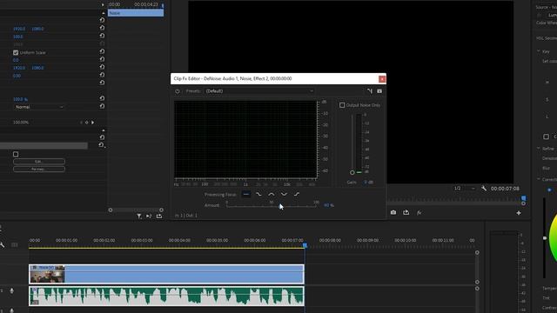Reset the Normal blend mode row
This screenshot has height=313, width=557.
pos(102,106)
